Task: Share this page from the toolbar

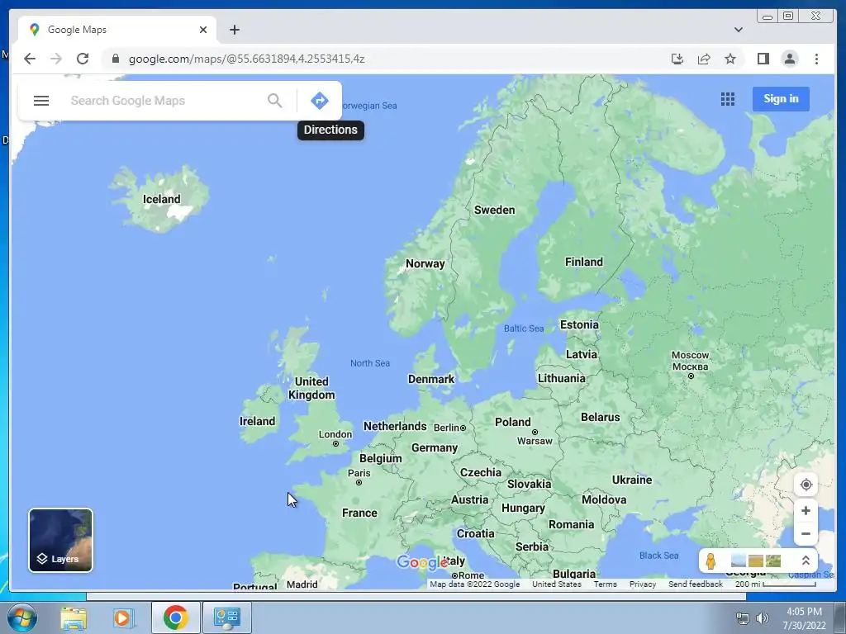Action: (x=704, y=59)
